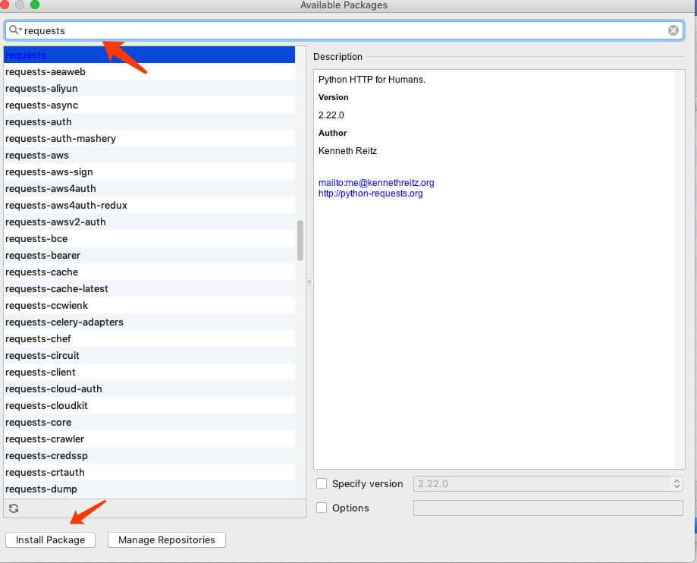Viewport: 697px width, 563px height.
Task: Select requests-crtauth package
Action: coord(149,472)
